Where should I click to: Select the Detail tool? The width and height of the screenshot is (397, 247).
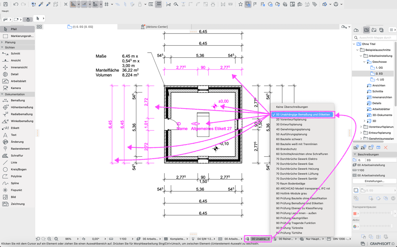pos(17,74)
